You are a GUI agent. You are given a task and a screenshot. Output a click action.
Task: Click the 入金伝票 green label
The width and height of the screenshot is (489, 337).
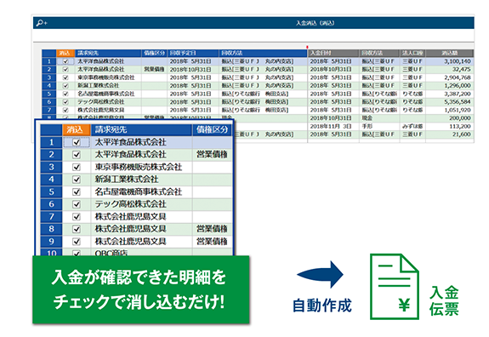click(444, 301)
